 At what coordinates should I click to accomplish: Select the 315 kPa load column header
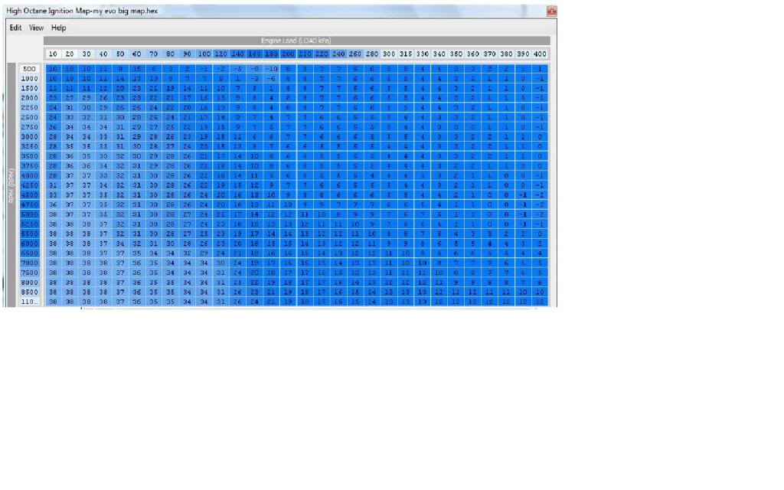tap(406, 54)
